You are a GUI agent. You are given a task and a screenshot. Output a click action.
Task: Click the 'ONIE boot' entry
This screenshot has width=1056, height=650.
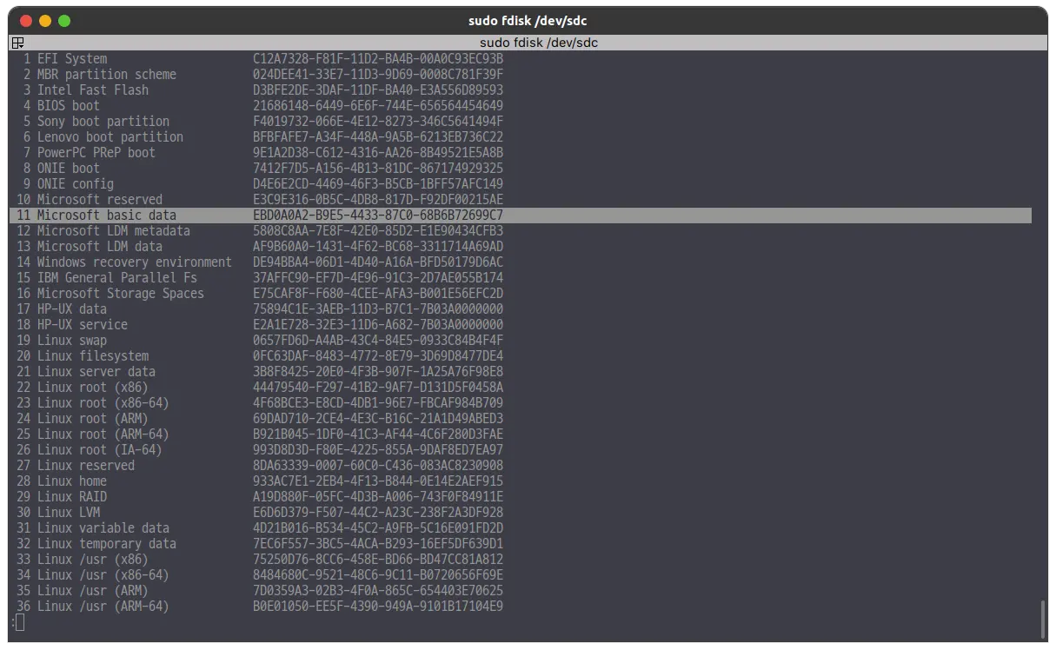[x=69, y=169]
